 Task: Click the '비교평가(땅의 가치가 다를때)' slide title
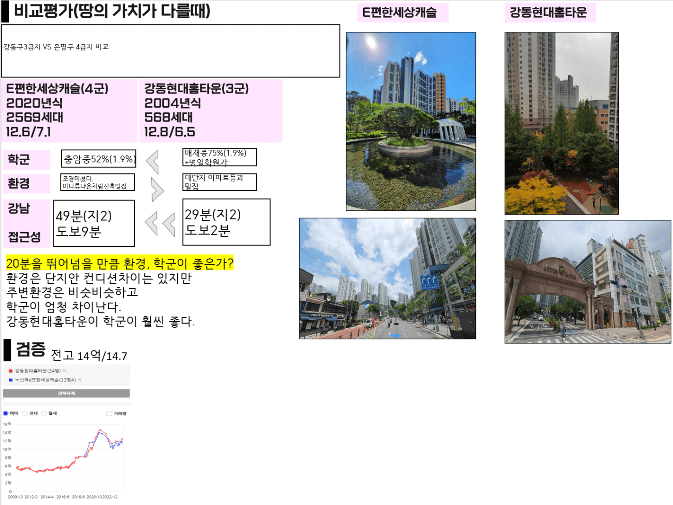tap(112, 11)
